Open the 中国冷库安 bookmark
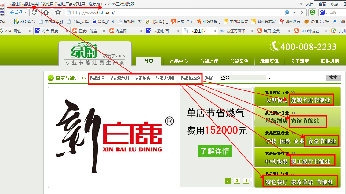The image size is (346, 194). click(x=236, y=21)
